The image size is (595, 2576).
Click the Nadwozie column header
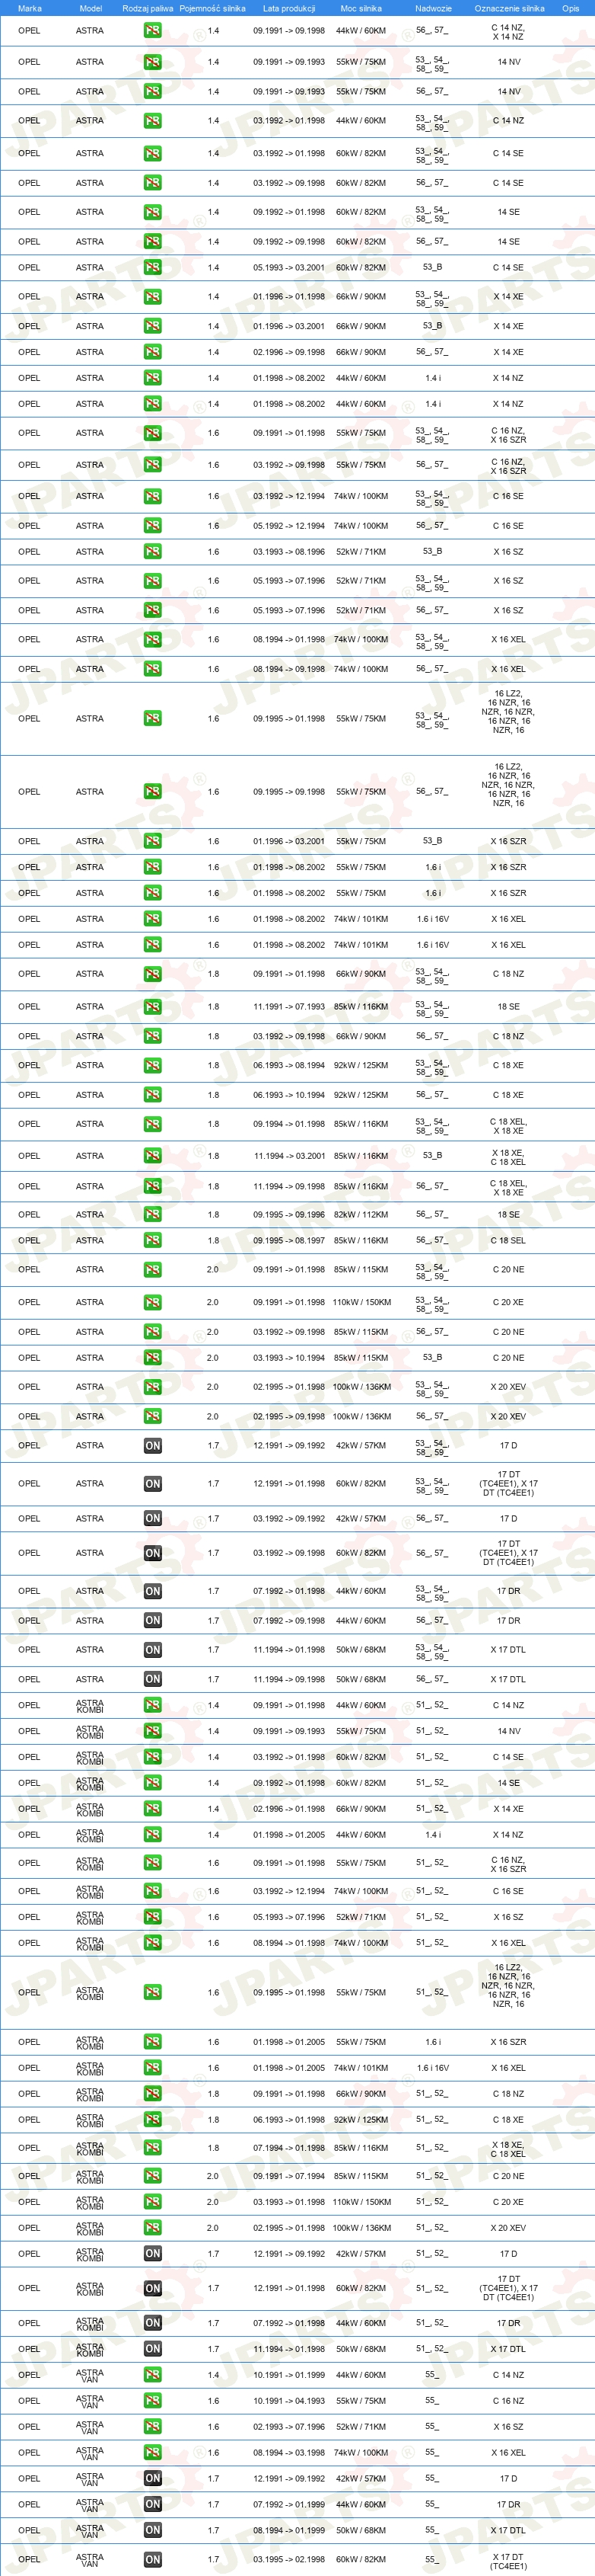pyautogui.click(x=433, y=8)
